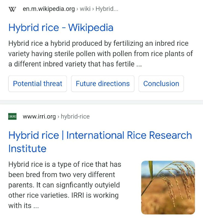Click the www.irri.org domain text
Screen dimensions: 203x218
(39, 117)
